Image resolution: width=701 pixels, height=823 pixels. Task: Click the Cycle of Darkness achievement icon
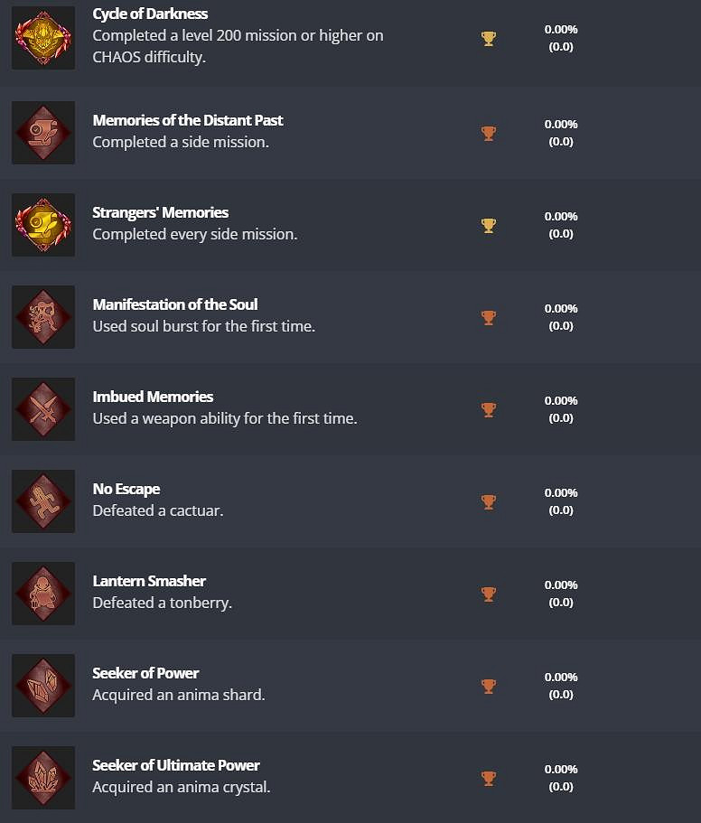point(43,38)
